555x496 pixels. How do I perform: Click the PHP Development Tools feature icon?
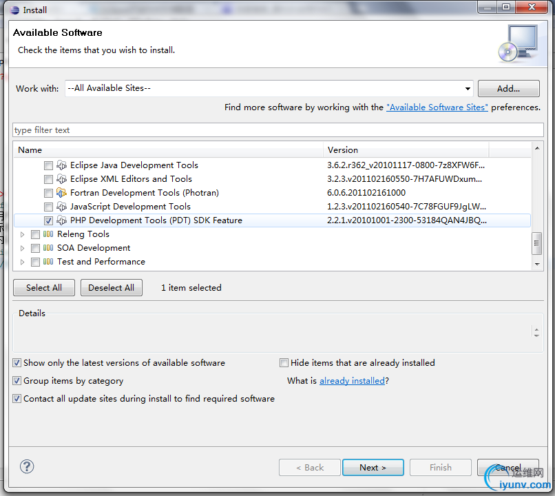tap(61, 220)
